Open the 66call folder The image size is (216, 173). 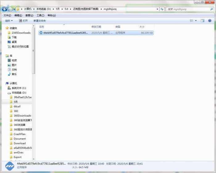(x=17, y=107)
